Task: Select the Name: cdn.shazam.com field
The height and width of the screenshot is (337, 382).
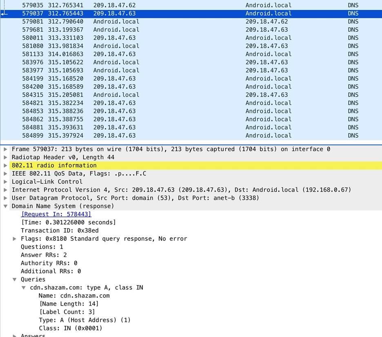Action: tap(74, 296)
